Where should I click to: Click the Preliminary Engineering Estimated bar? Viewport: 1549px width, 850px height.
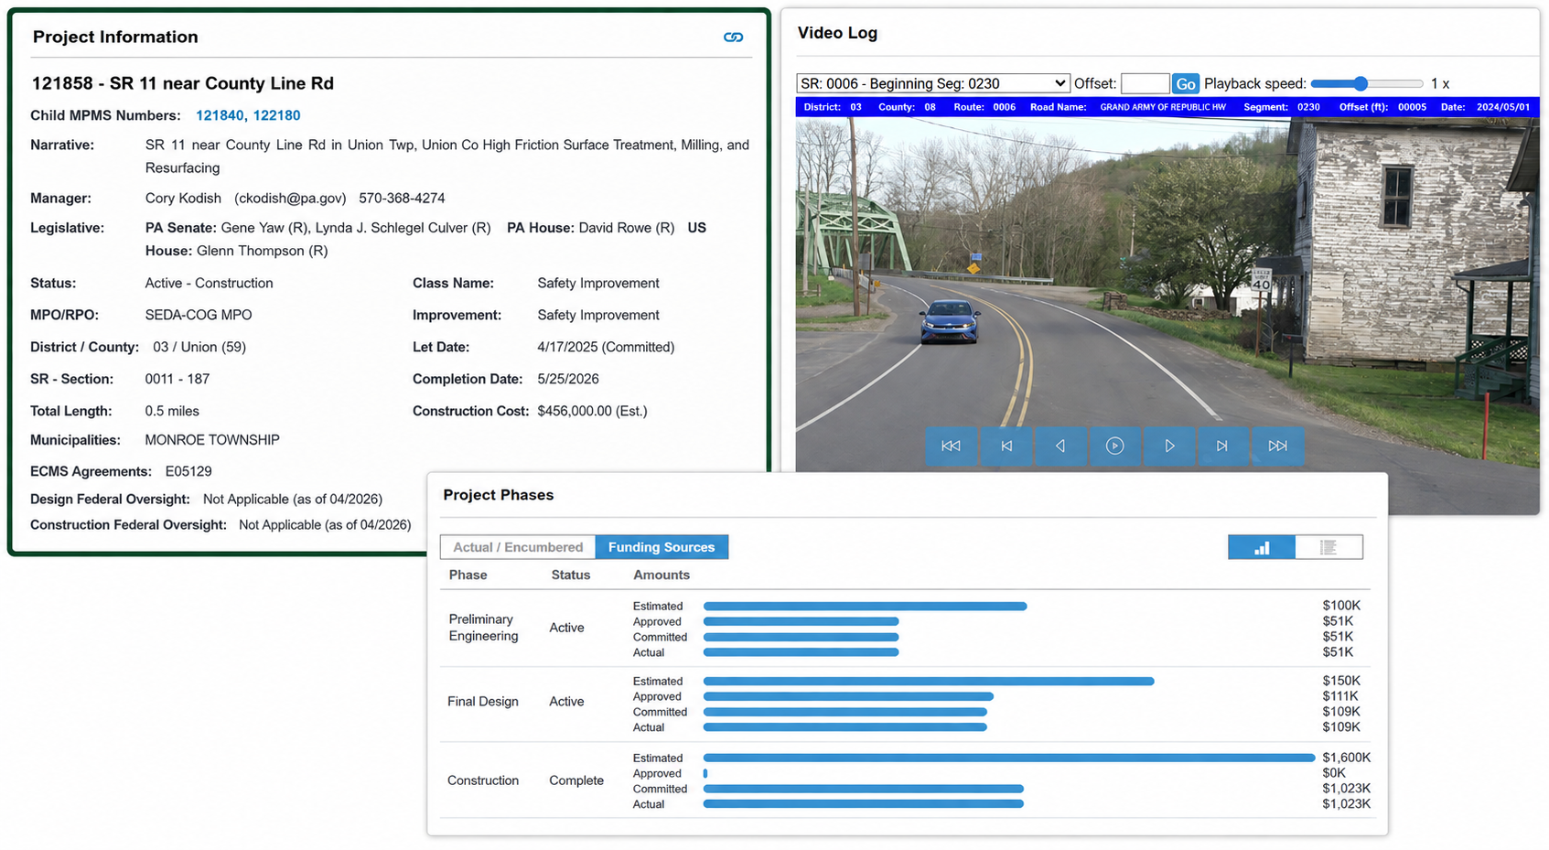pos(866,606)
